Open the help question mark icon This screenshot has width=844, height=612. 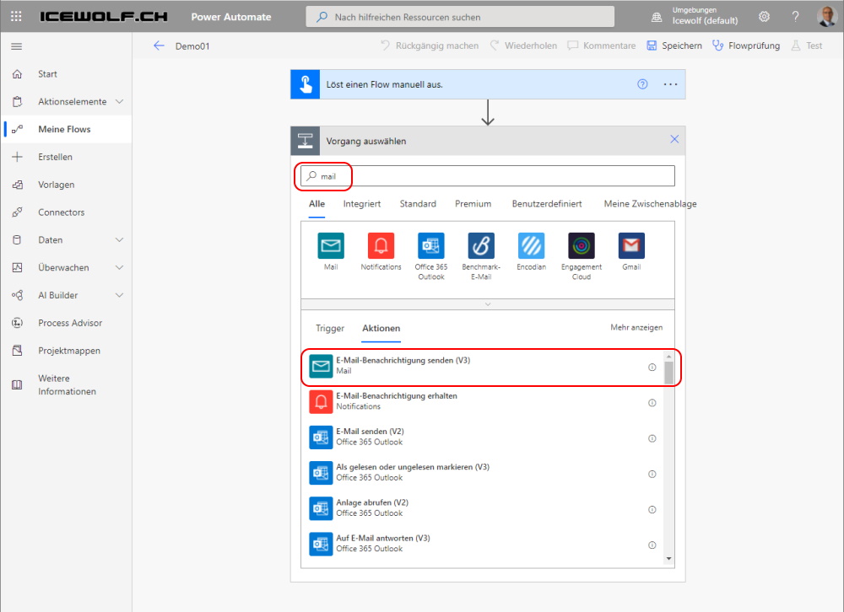tap(795, 17)
